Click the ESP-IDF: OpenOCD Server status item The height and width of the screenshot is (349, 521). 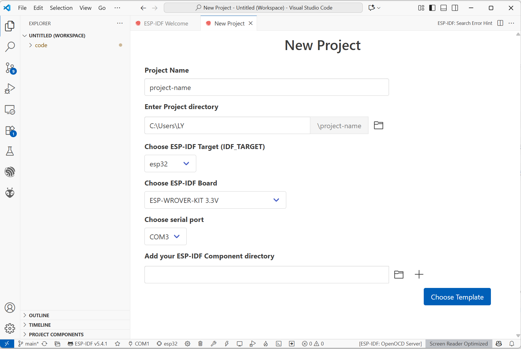pos(390,344)
